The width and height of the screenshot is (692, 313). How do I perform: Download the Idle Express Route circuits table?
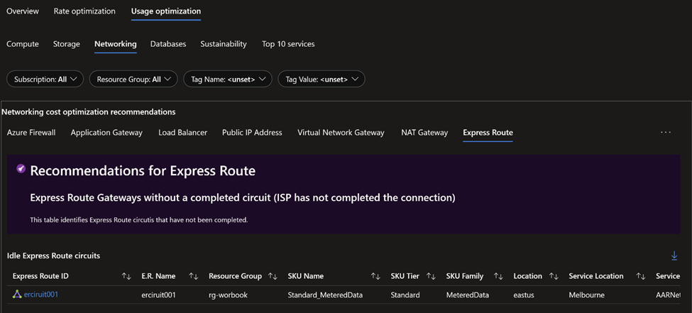(x=674, y=256)
